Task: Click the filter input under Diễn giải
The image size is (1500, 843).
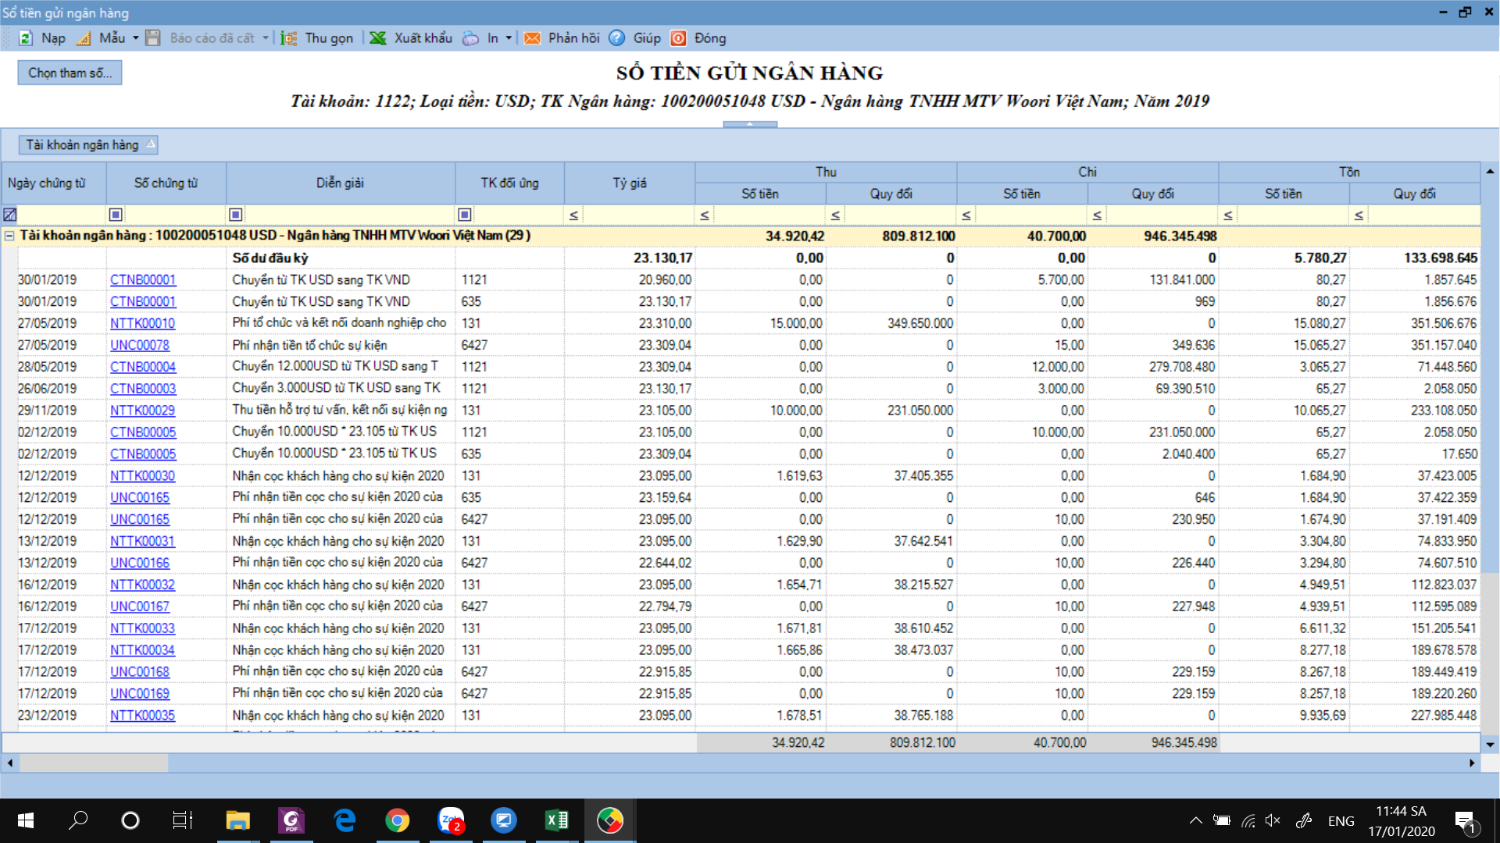Action: pos(348,215)
